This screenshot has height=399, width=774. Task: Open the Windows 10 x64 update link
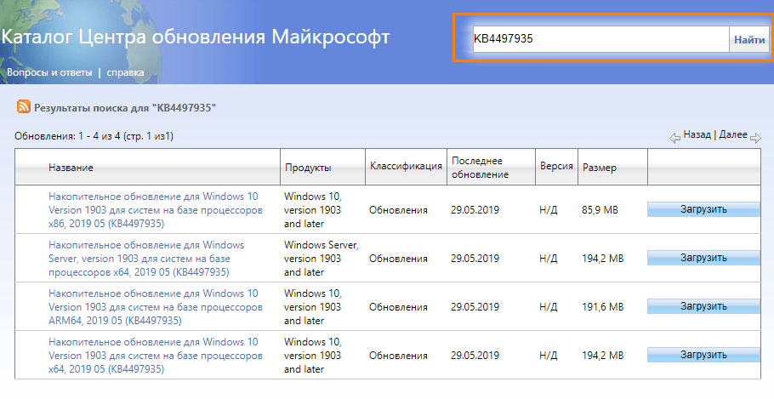(156, 355)
